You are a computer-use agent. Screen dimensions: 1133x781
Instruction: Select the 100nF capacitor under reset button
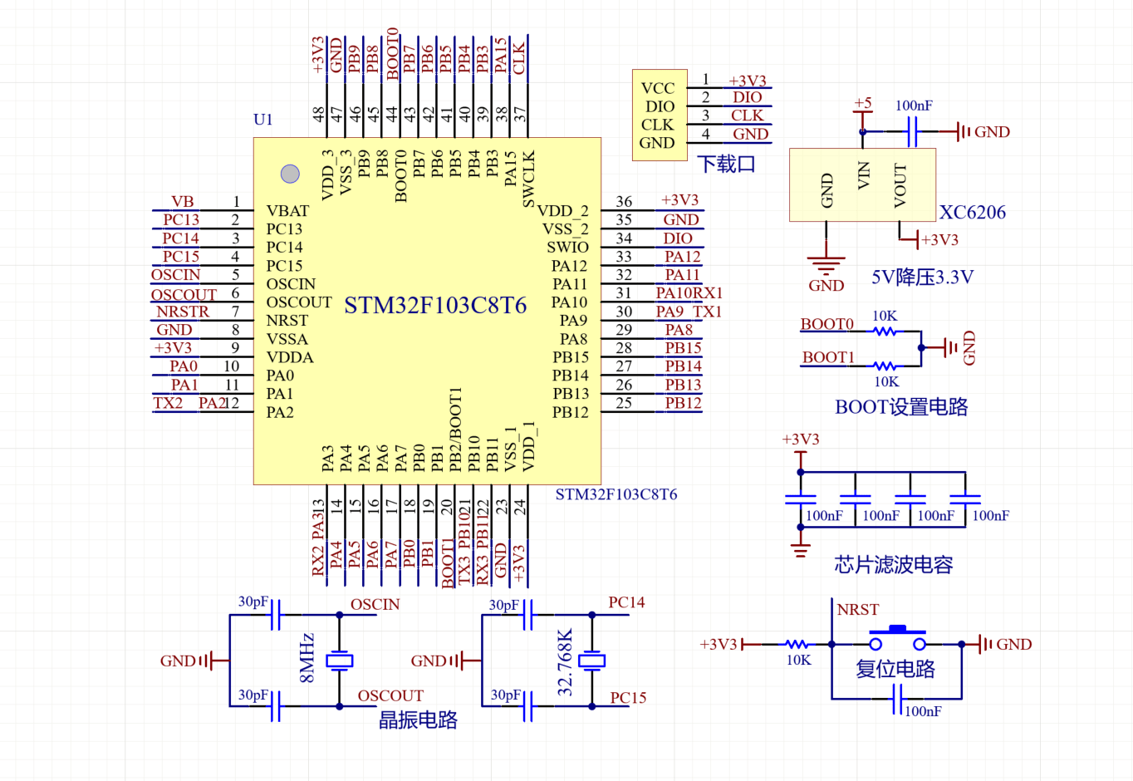(x=897, y=704)
